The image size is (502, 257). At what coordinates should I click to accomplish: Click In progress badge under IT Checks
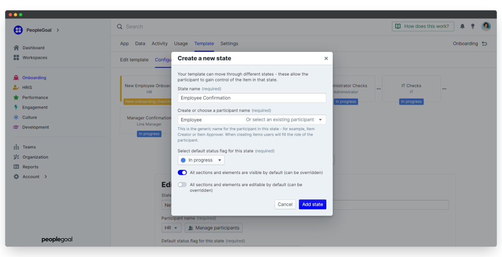[x=411, y=101]
